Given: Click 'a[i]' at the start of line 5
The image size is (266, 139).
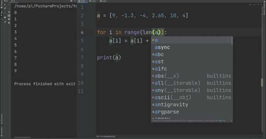Looking at the screenshot, I should click(115, 41).
